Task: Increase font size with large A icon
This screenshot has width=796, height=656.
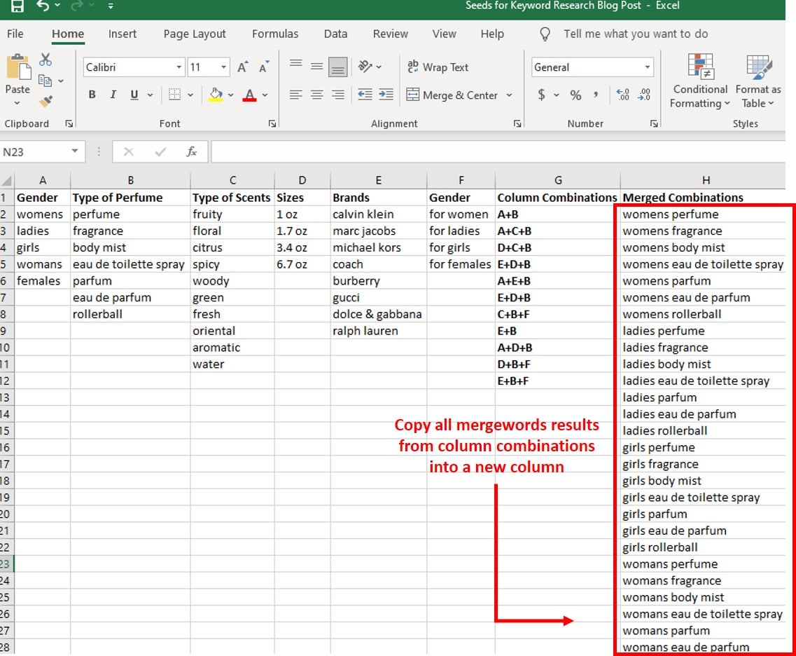Action: coord(243,67)
